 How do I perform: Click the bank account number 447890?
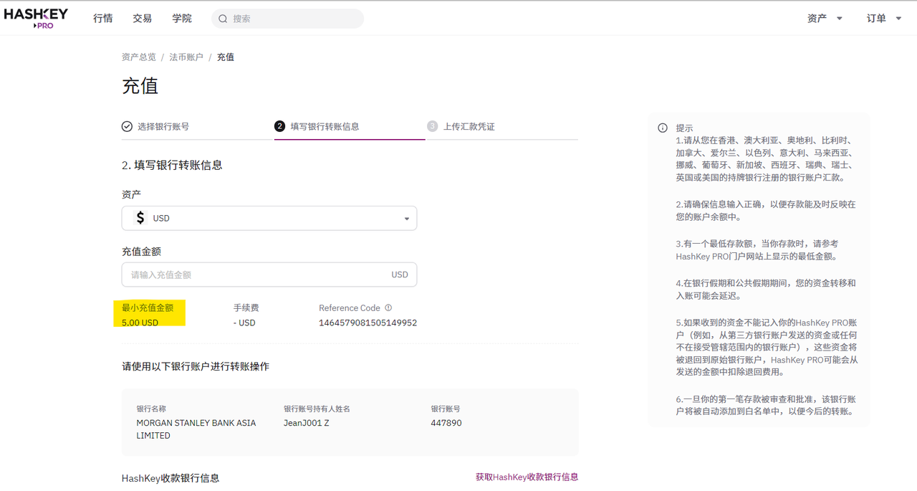coord(446,423)
